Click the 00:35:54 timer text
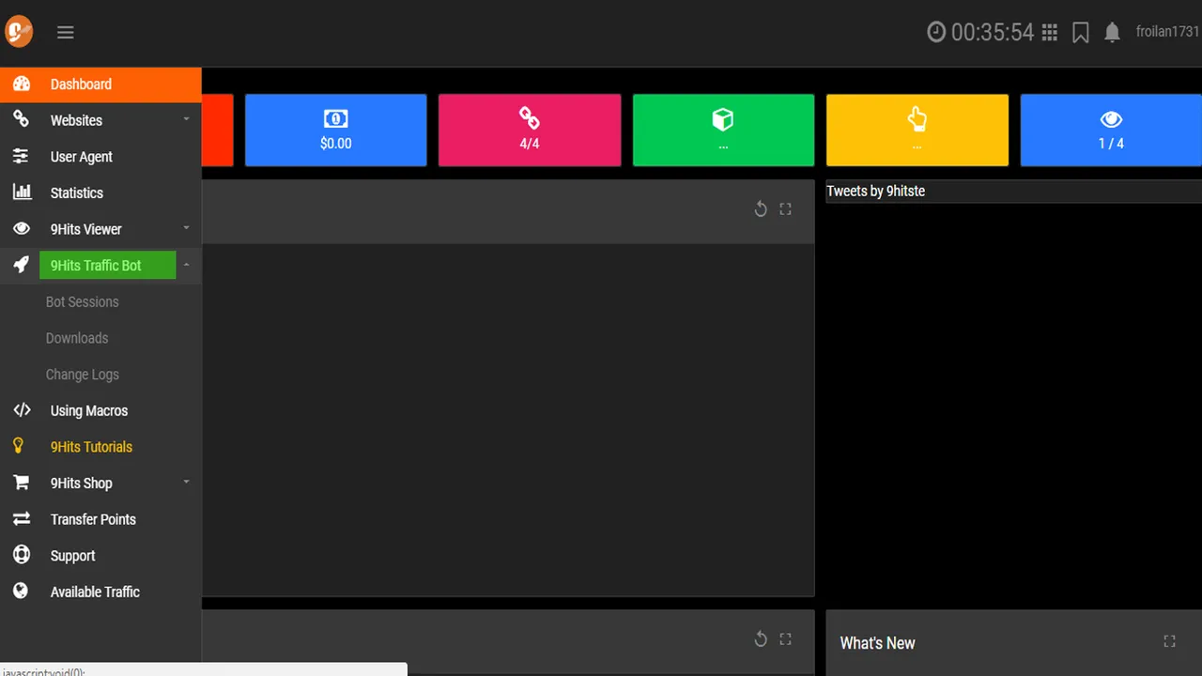Image resolution: width=1202 pixels, height=676 pixels. coord(993,33)
